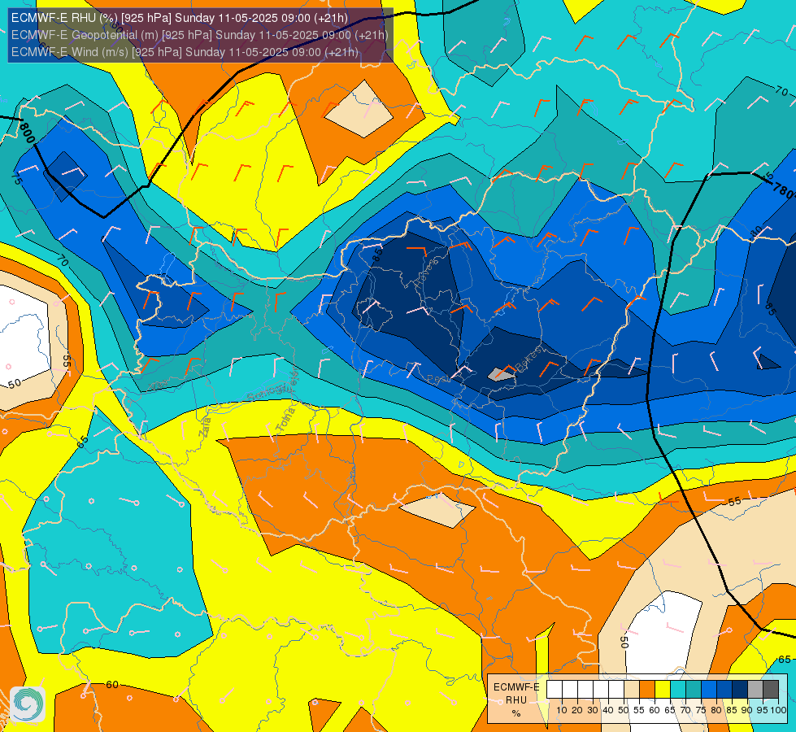
Task: Click the legend tick label 20
Action: pyautogui.click(x=577, y=710)
